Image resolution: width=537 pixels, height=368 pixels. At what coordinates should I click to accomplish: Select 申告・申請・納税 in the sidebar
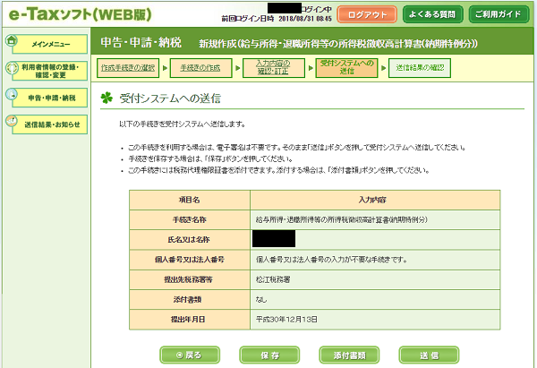tap(50, 98)
